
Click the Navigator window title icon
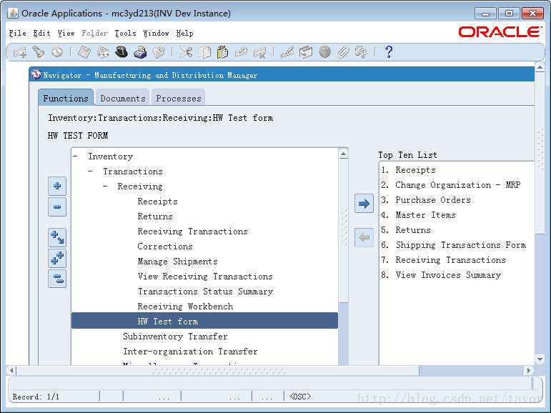tap(36, 74)
